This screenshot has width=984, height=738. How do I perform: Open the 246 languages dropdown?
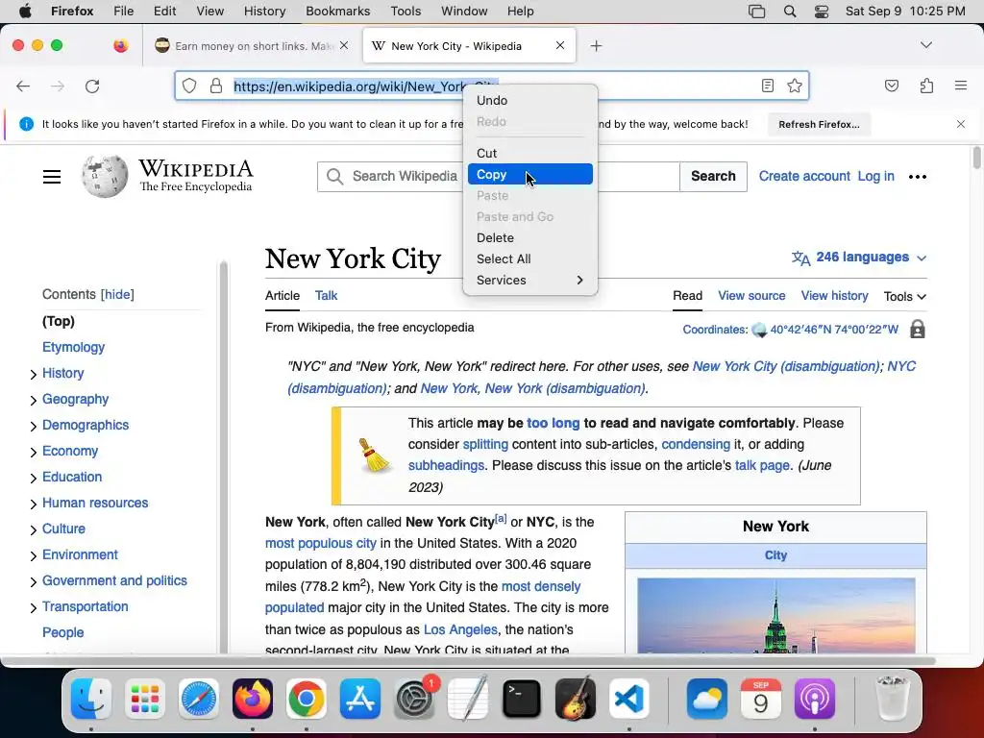click(858, 258)
